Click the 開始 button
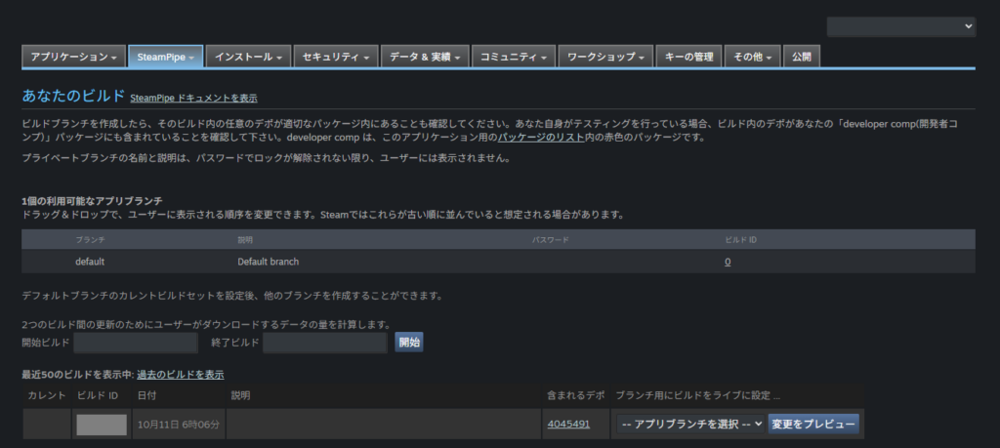 409,343
